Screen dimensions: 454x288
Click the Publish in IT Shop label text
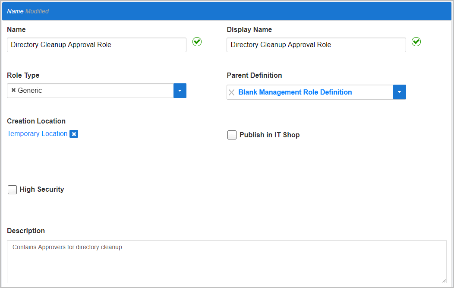coord(269,135)
